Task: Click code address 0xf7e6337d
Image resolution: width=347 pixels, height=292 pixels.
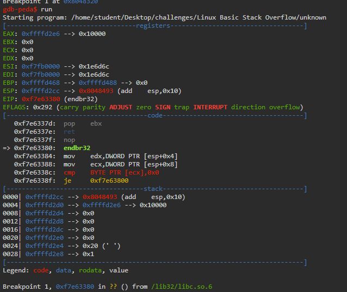Action: pyautogui.click(x=35, y=123)
